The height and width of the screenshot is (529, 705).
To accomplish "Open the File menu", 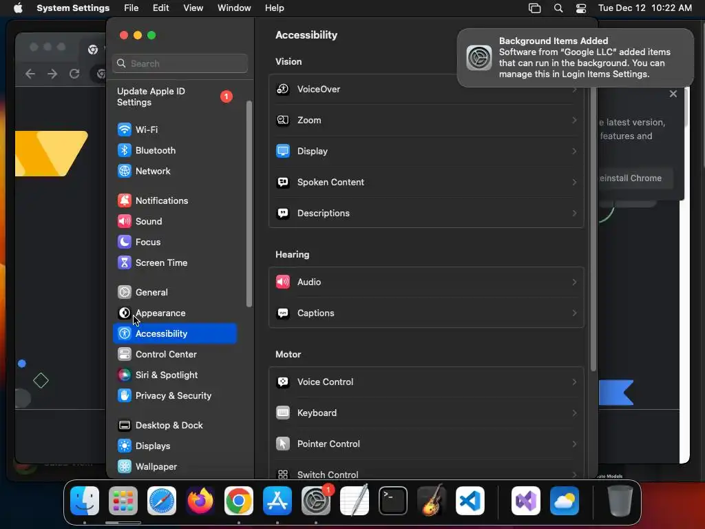I will point(131,8).
